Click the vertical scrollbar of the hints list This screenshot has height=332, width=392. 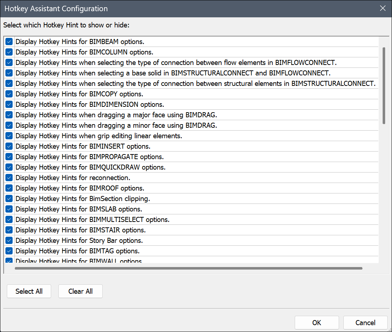coord(384,86)
